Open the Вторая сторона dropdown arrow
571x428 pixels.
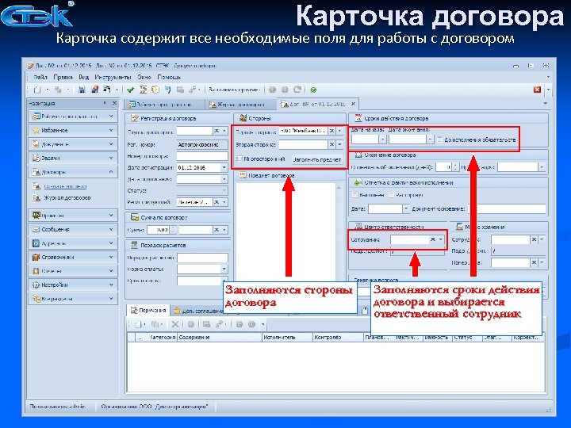pos(339,144)
